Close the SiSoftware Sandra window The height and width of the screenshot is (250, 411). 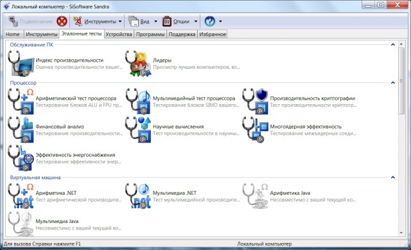(397, 4)
